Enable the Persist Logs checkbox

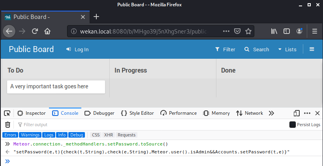pos(293,125)
